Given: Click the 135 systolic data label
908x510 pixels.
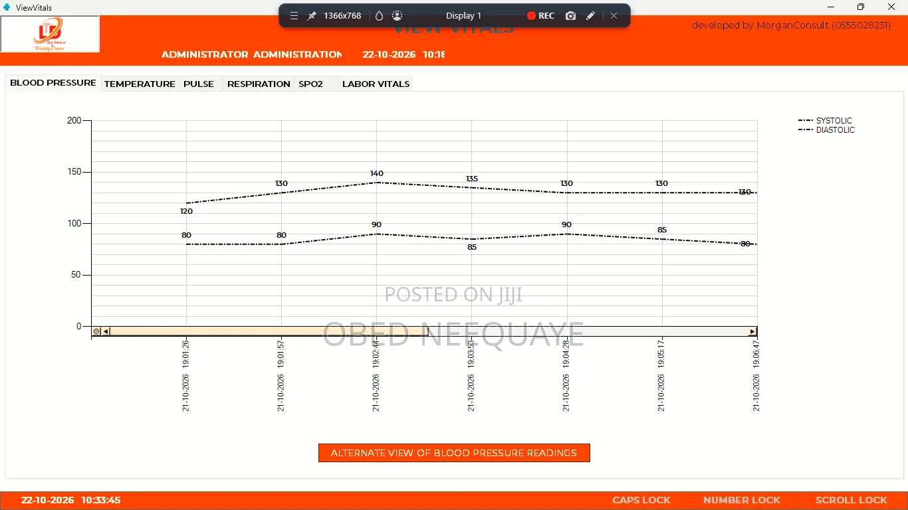Looking at the screenshot, I should (x=472, y=179).
